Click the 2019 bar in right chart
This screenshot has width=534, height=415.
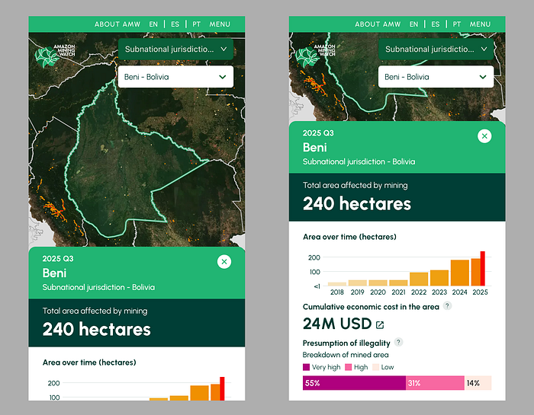(358, 283)
